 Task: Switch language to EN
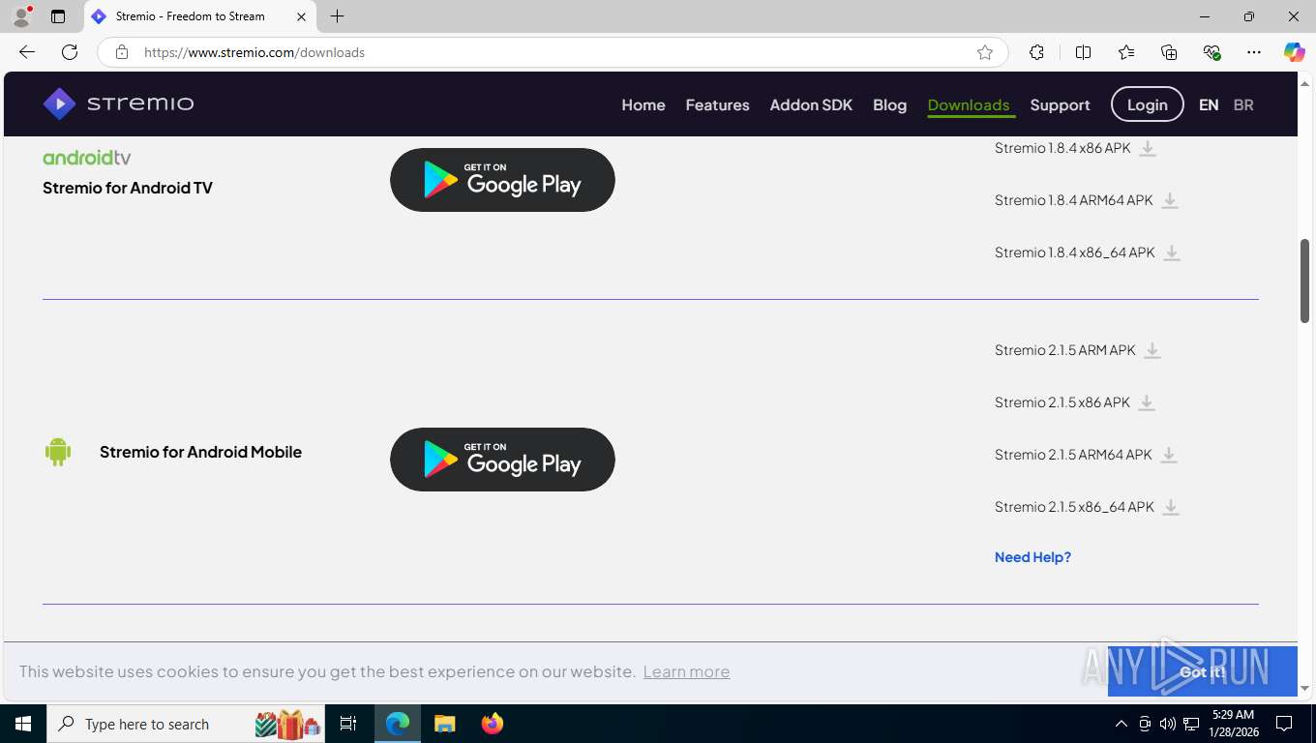tap(1209, 104)
